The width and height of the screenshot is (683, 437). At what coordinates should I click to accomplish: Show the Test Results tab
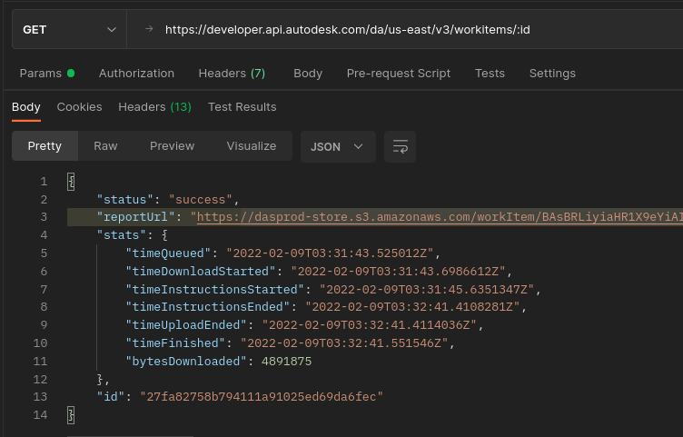tap(243, 107)
